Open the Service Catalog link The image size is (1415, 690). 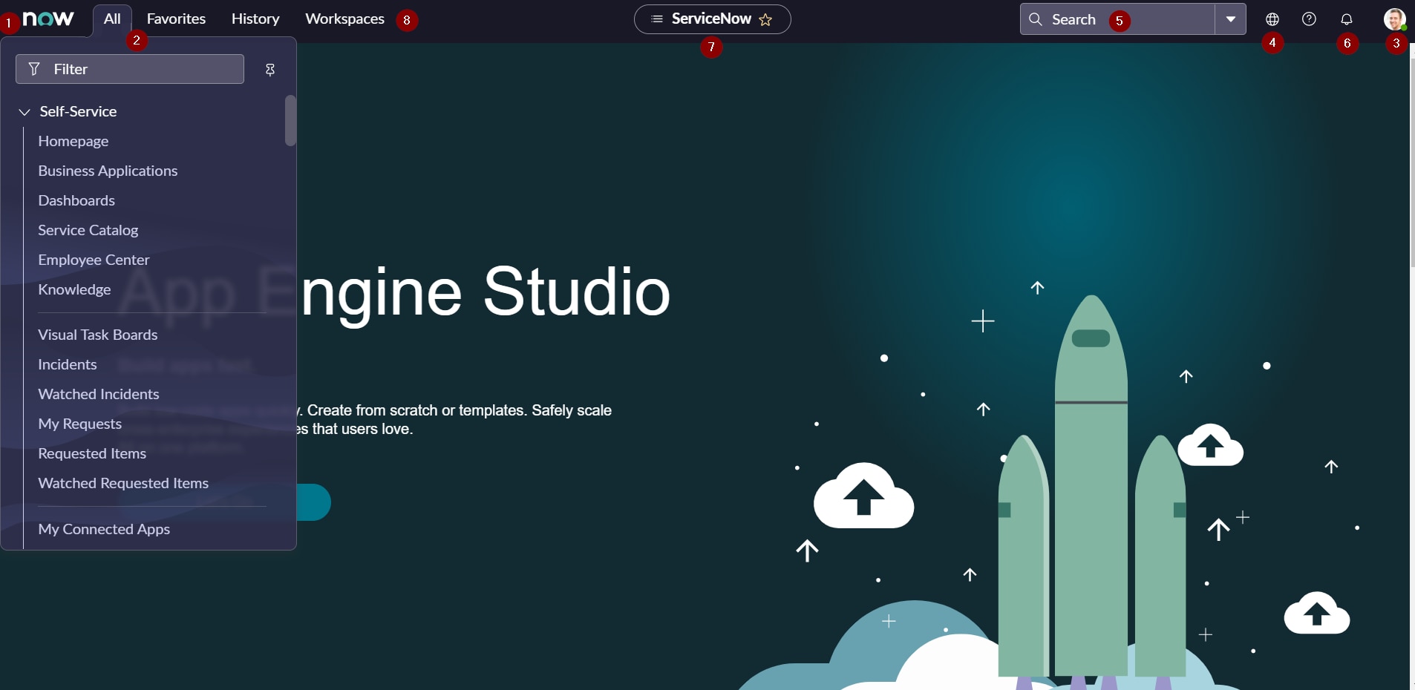tap(88, 231)
